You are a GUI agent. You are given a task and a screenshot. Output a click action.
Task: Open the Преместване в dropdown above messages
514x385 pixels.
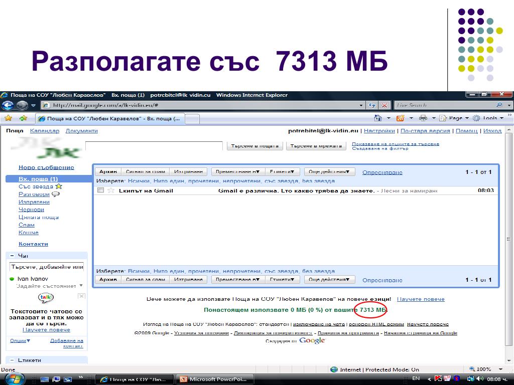(237, 171)
